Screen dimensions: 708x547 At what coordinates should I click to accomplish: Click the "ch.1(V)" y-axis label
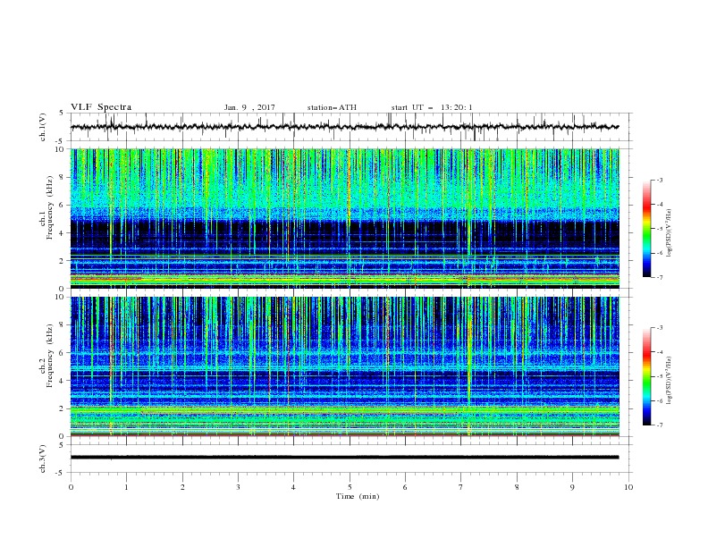[43, 127]
